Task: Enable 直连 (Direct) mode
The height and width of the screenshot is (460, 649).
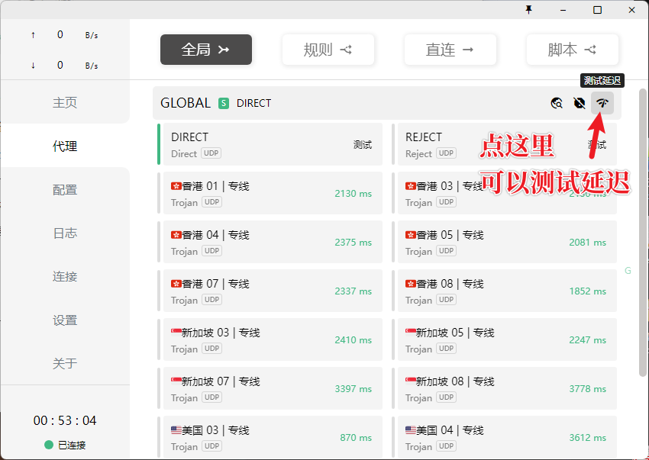Action: click(x=450, y=50)
